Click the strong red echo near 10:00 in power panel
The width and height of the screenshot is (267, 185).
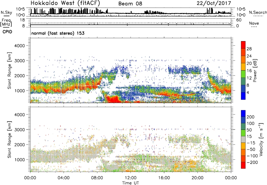[x=112, y=99]
